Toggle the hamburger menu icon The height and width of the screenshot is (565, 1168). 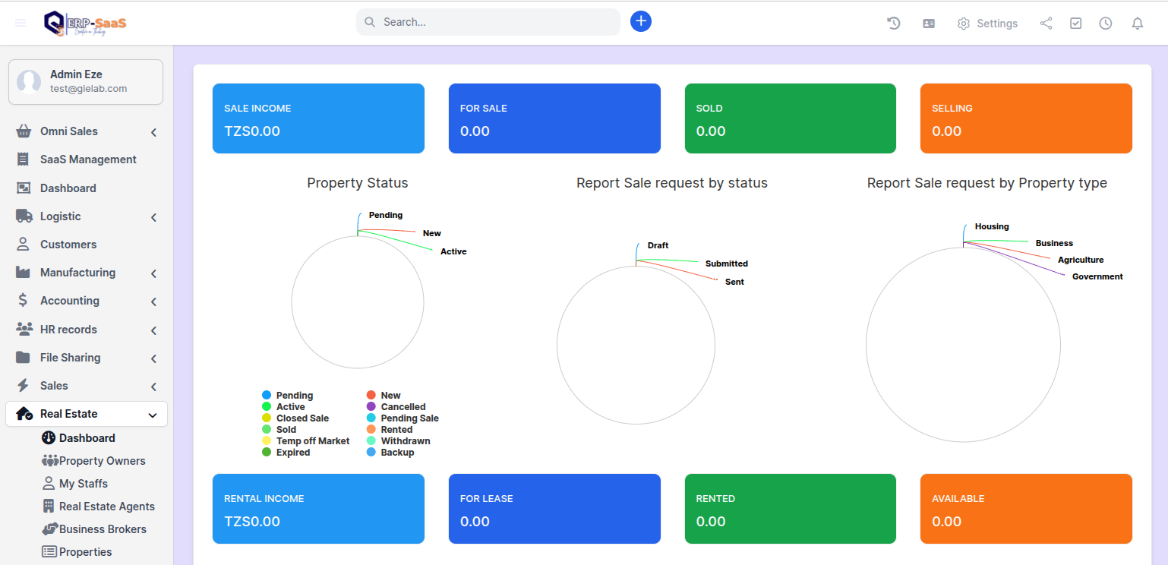click(x=21, y=23)
